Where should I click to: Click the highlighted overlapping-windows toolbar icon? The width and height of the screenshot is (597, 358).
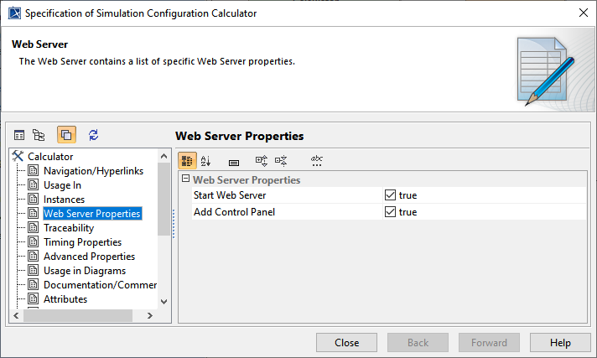click(66, 135)
